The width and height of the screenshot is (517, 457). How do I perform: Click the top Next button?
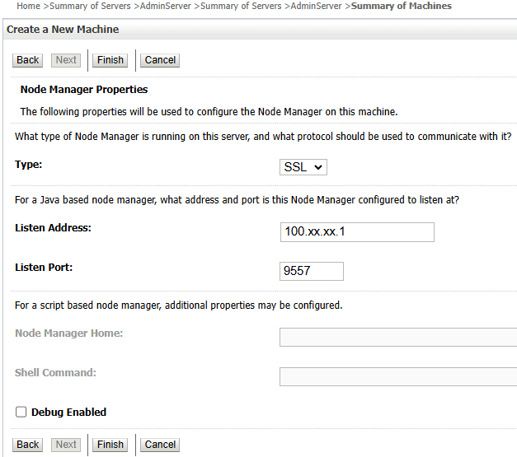66,60
